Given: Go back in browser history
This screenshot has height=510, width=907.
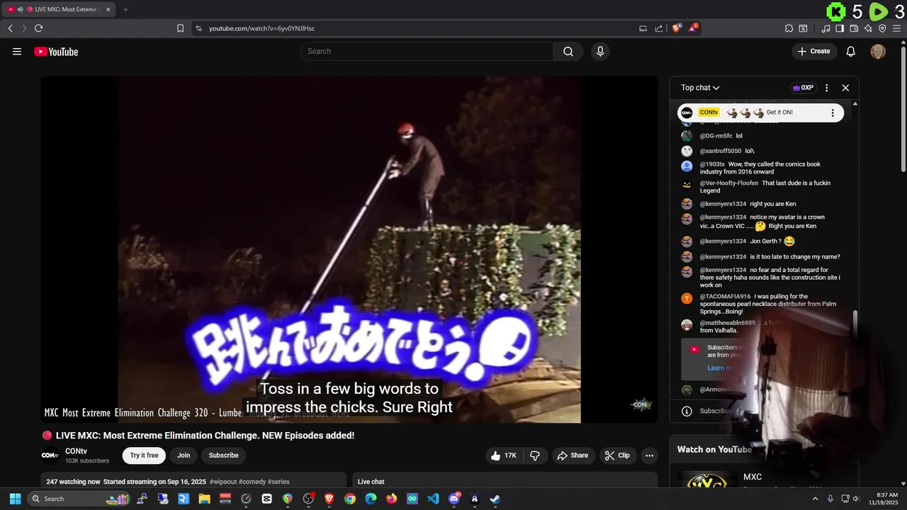Looking at the screenshot, I should click(10, 28).
